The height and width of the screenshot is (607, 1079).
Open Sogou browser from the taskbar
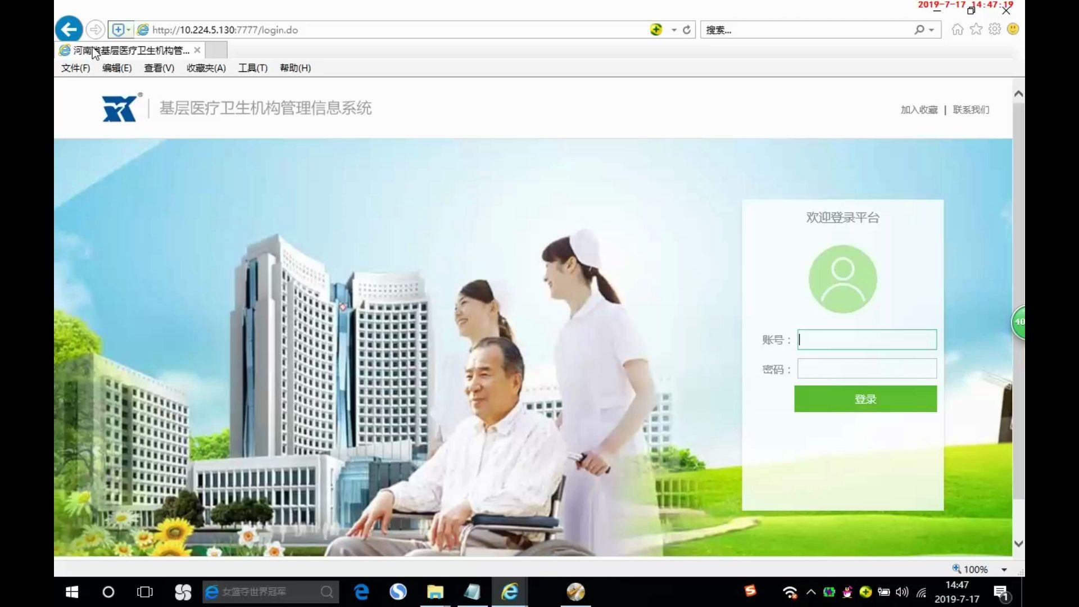click(x=398, y=592)
